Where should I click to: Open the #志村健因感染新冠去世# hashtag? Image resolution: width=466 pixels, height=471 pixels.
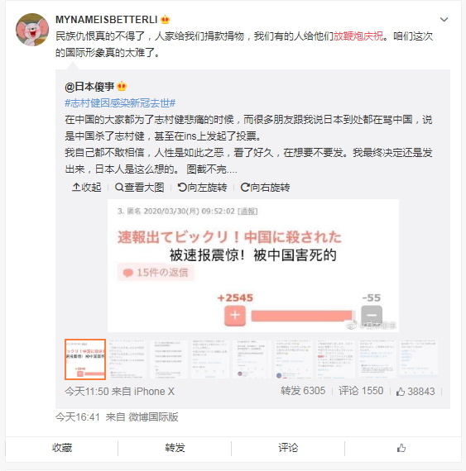120,103
